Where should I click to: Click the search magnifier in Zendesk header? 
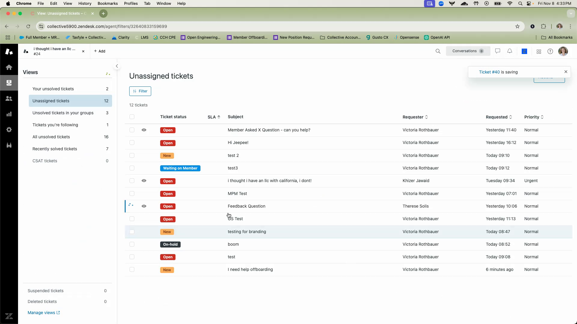[x=438, y=51]
